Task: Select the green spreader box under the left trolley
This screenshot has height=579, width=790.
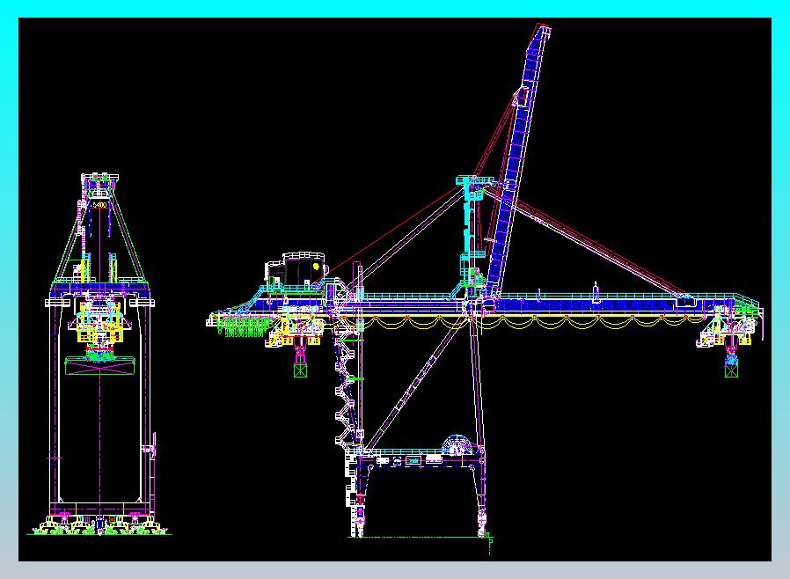Action: tap(301, 370)
